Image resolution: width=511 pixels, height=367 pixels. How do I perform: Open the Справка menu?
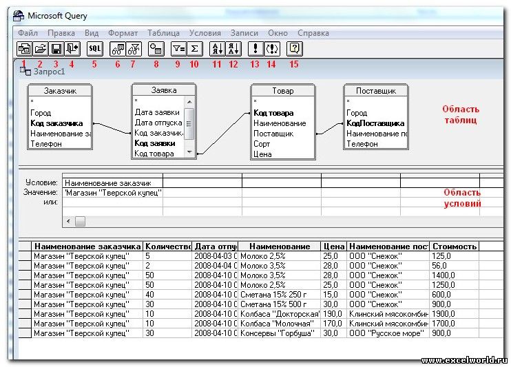(313, 33)
